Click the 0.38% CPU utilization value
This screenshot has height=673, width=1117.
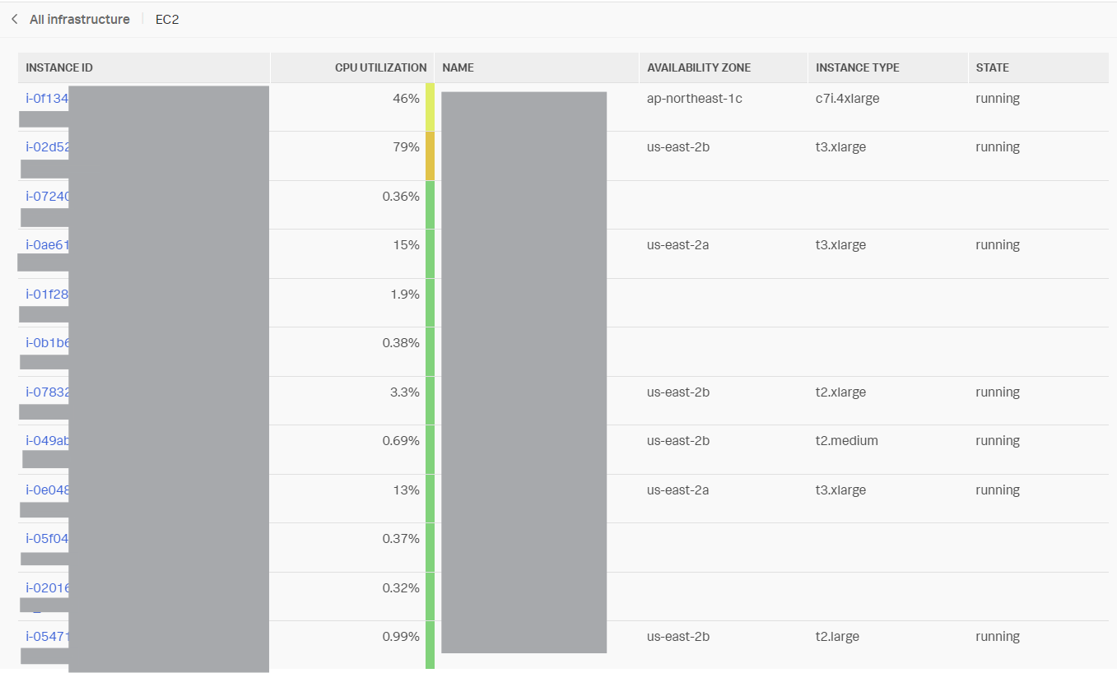[x=401, y=343]
